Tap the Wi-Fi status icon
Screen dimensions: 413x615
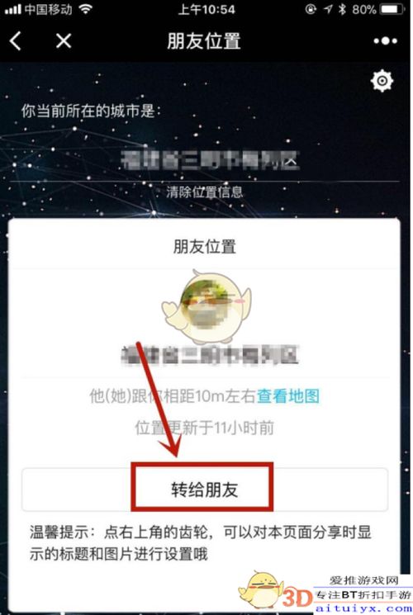(85, 9)
